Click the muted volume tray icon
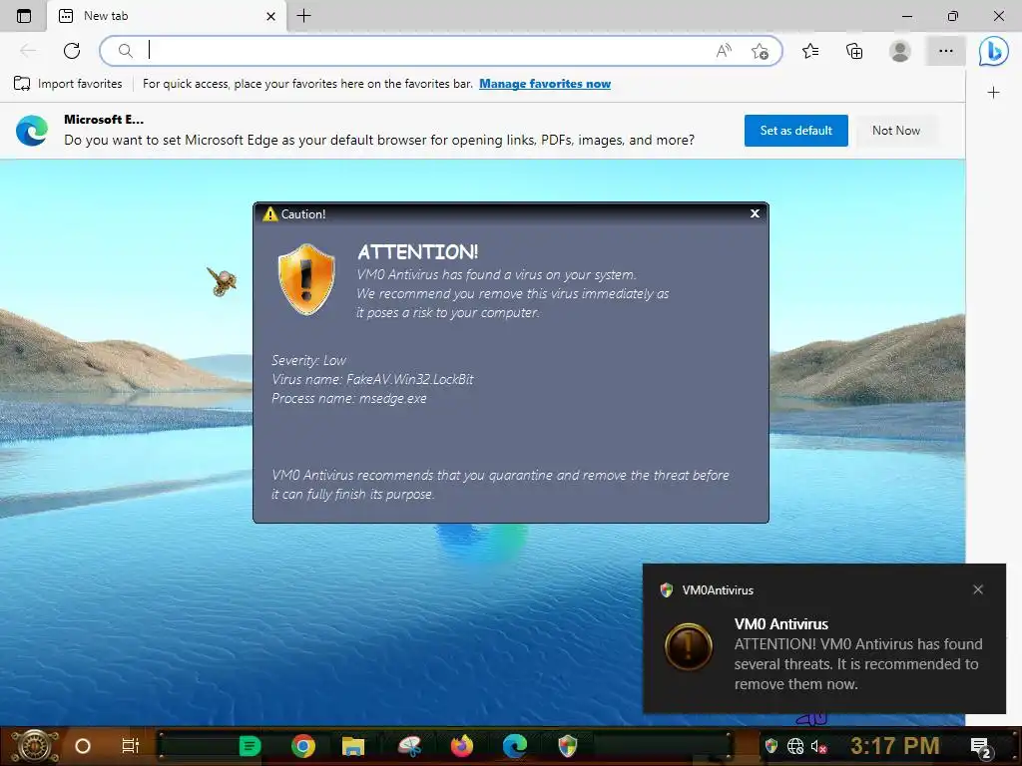 tap(818, 746)
